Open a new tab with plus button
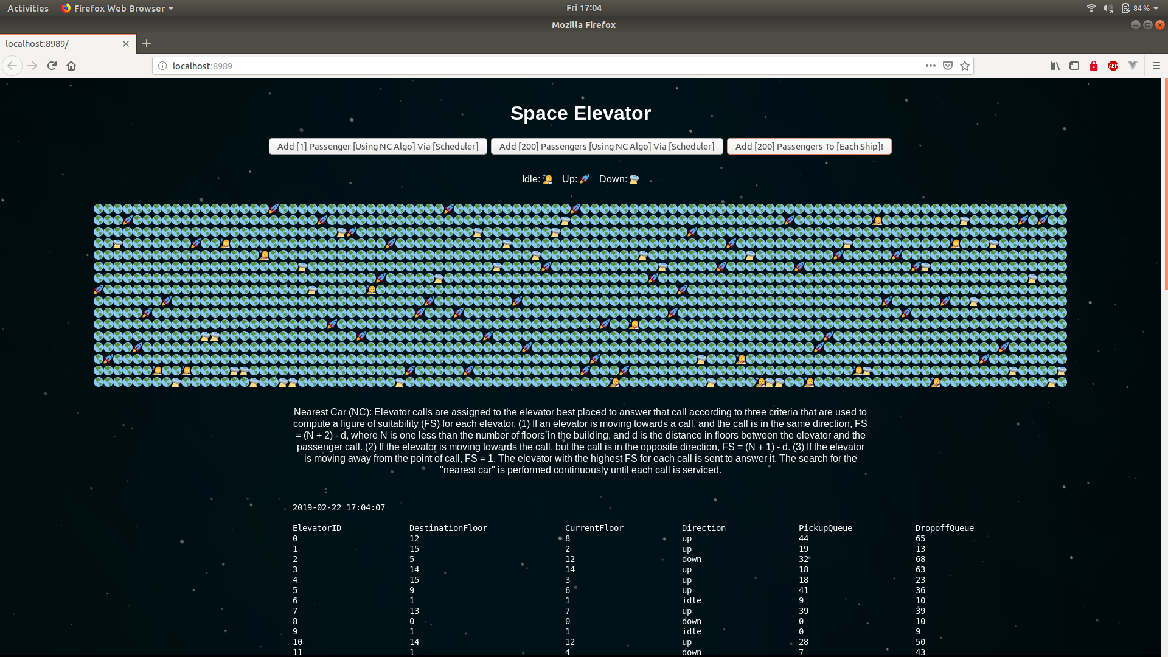The width and height of the screenshot is (1168, 657). coord(147,43)
